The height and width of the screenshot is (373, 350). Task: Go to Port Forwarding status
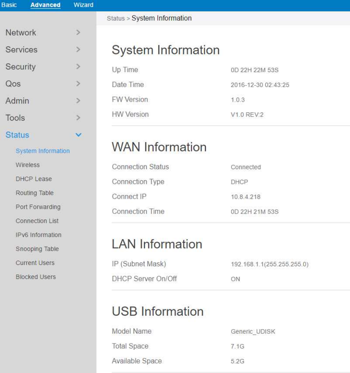coord(38,207)
